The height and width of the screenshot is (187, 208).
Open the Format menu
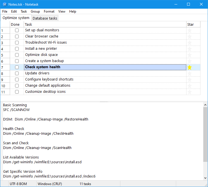tap(49, 11)
